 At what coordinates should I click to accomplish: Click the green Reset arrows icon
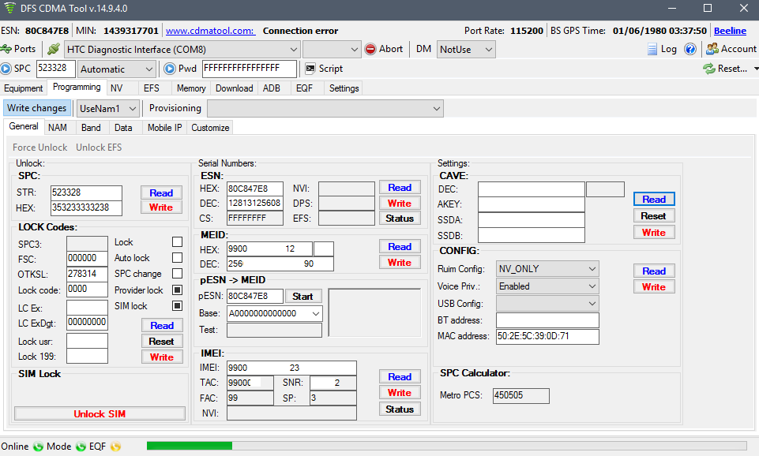click(709, 69)
